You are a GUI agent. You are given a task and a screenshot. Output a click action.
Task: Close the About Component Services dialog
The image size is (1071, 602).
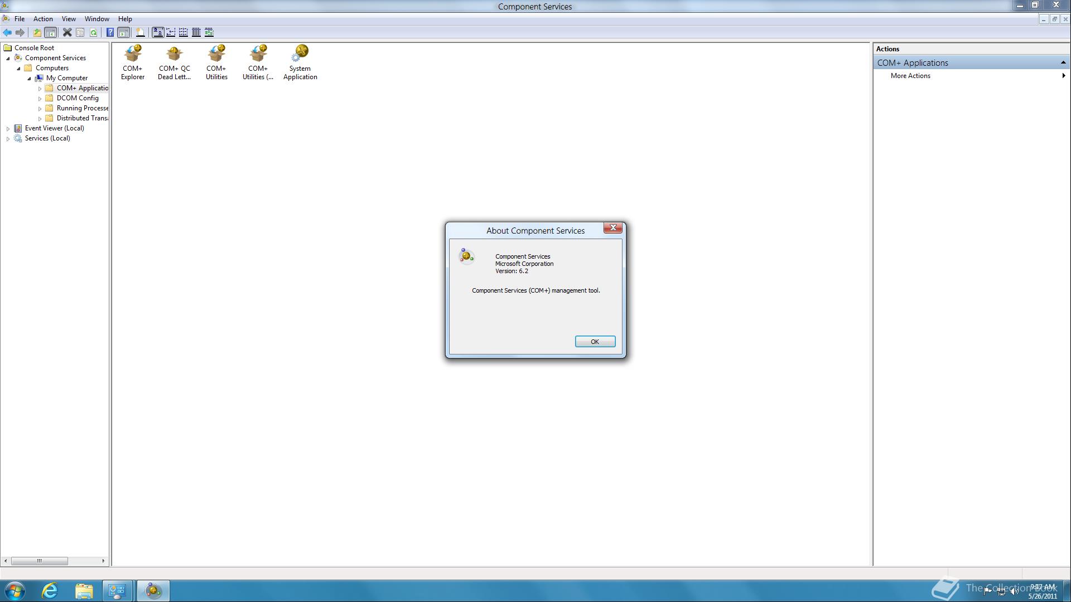613,227
